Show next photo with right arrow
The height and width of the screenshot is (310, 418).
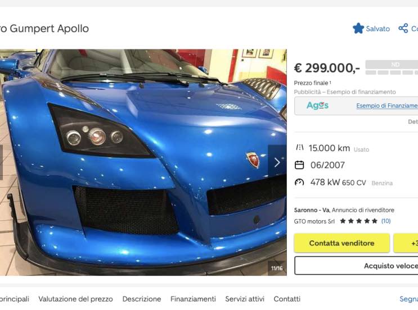(277, 162)
